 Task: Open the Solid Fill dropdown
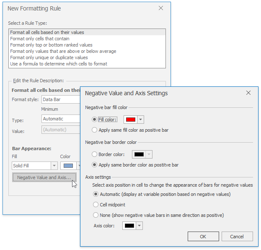pyautogui.click(x=54, y=166)
